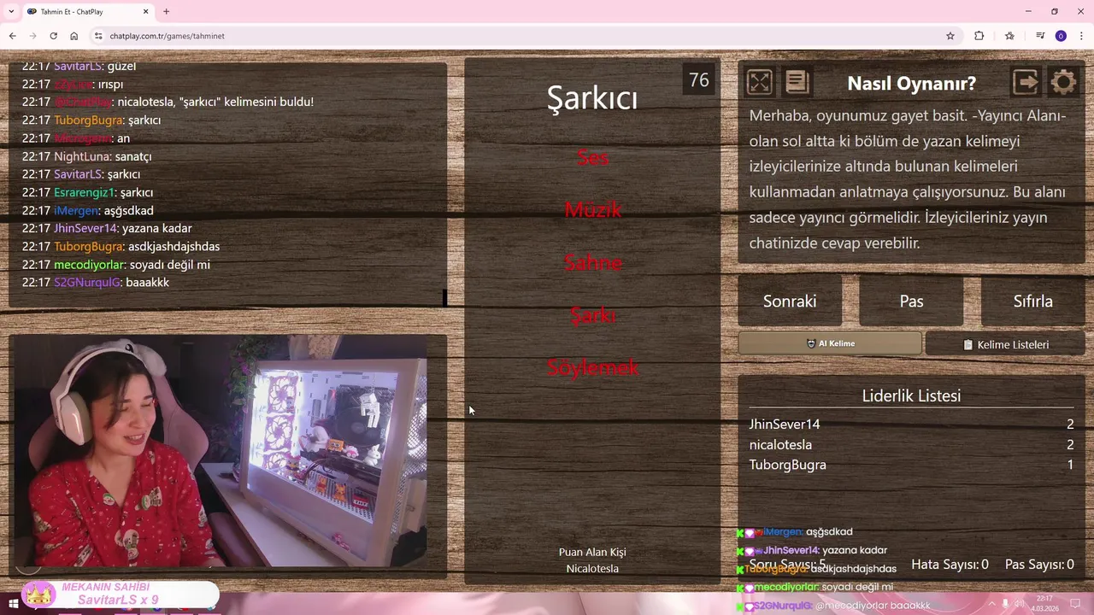Skip the word with Pas button
This screenshot has width=1094, height=615.
(911, 301)
